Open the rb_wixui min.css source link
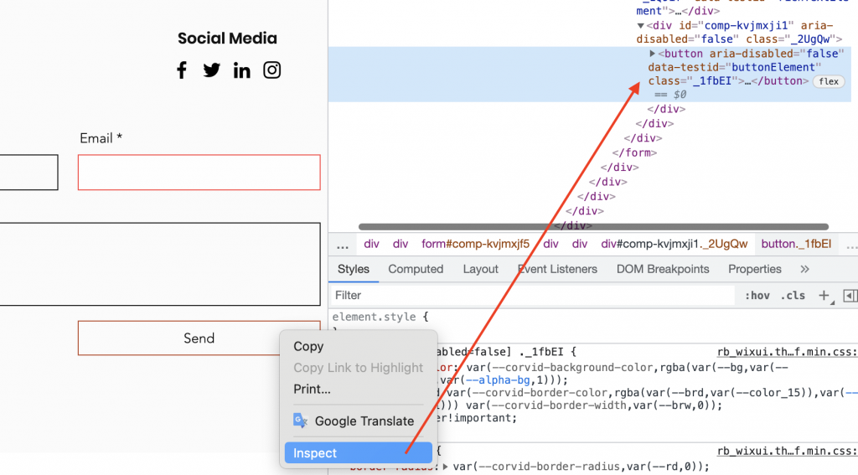 coord(787,353)
